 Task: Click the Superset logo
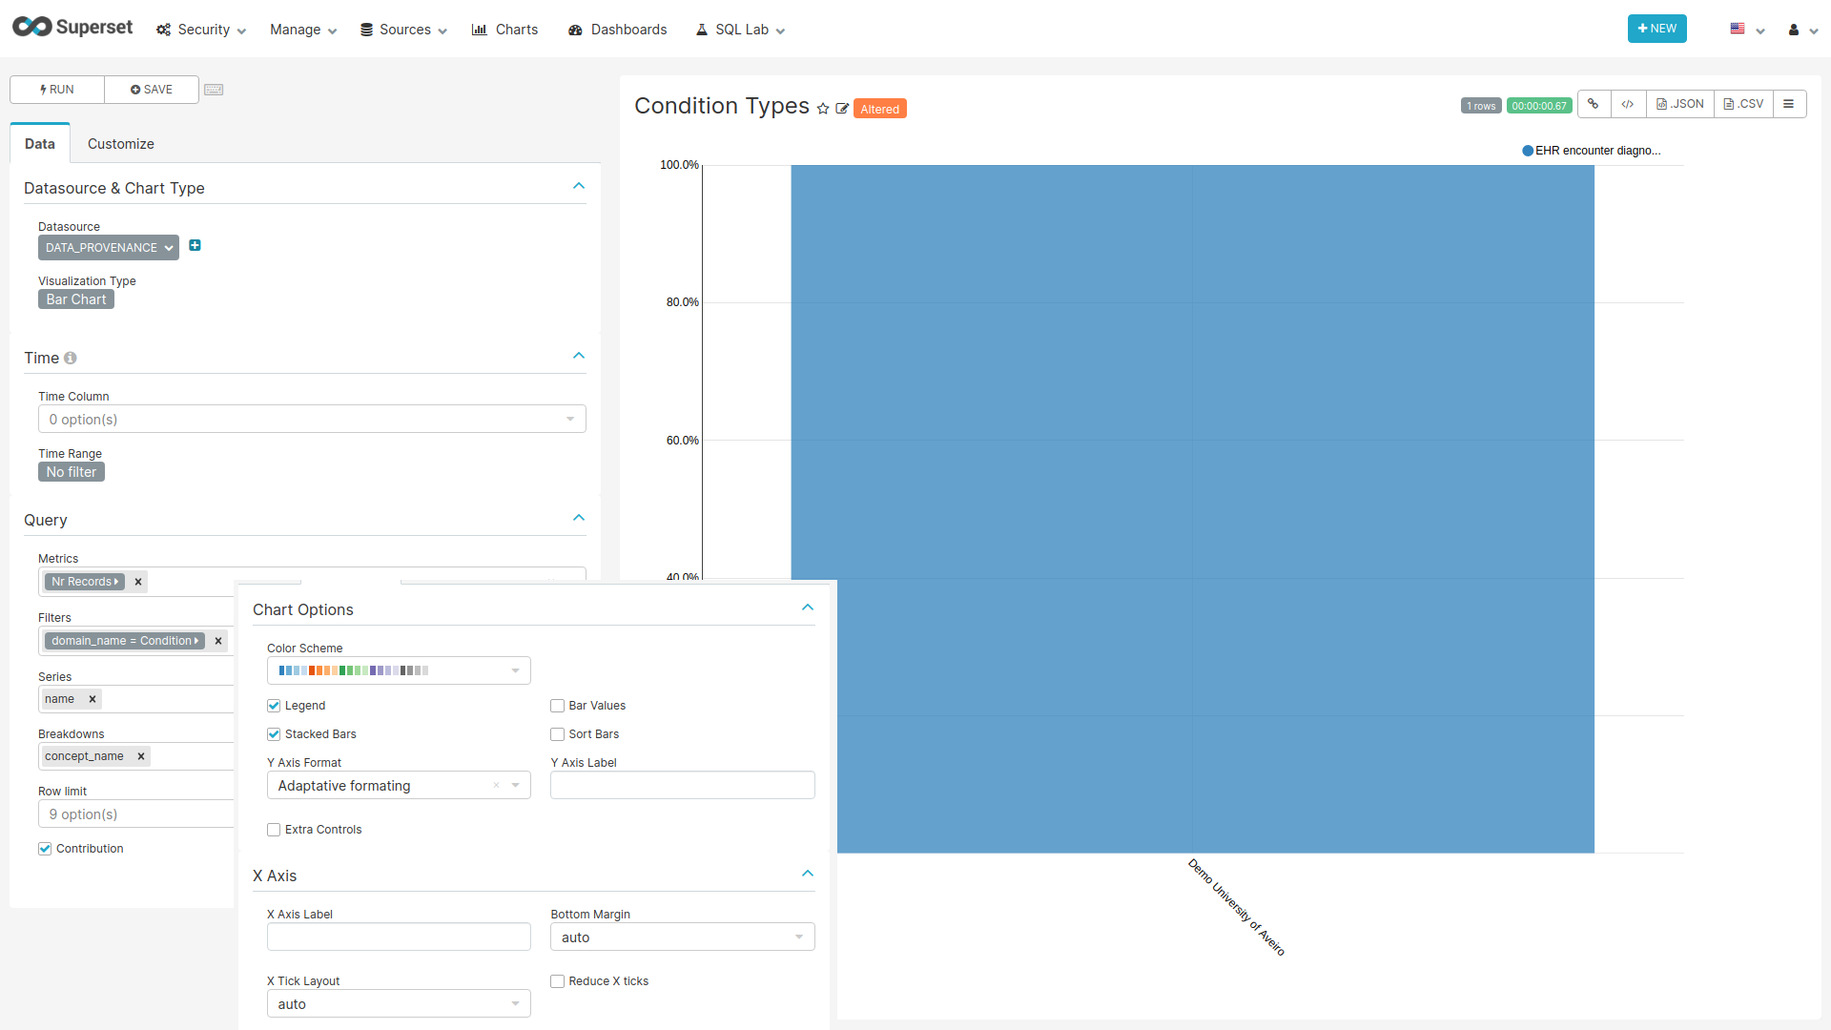[72, 28]
